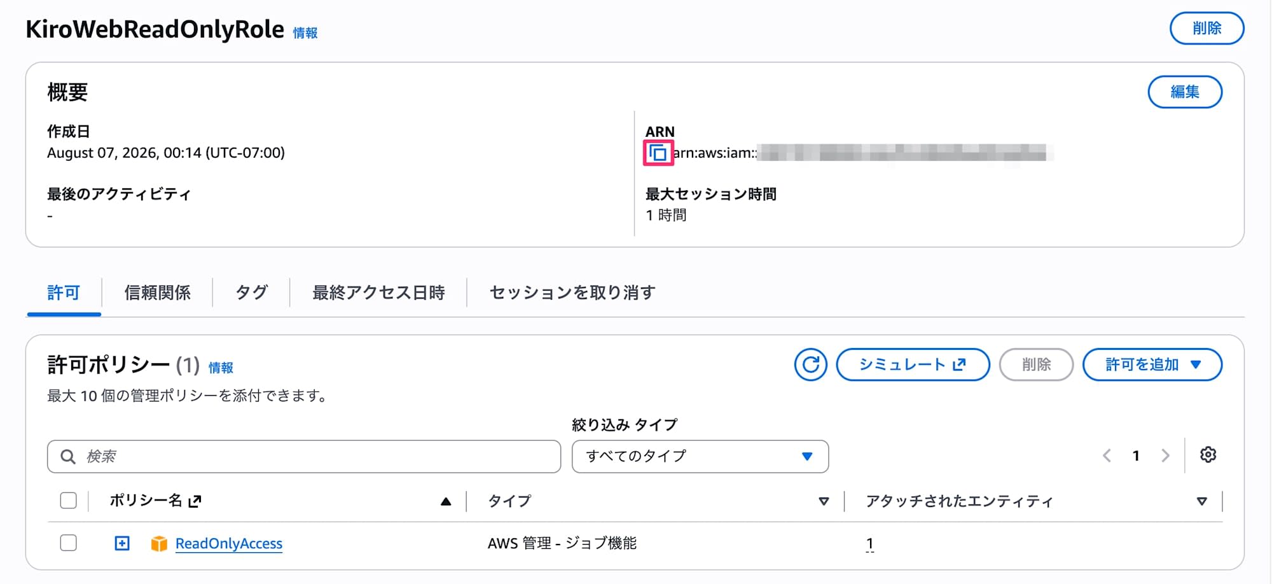The height and width of the screenshot is (584, 1272).
Task: Click the 最後のアクティビティ label
Action: tap(119, 194)
